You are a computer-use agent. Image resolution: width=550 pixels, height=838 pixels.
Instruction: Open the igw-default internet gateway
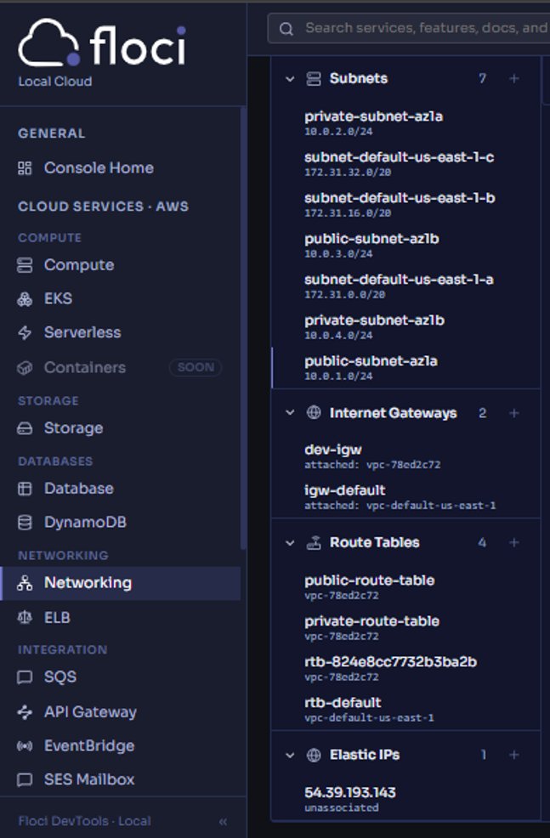[406, 497]
